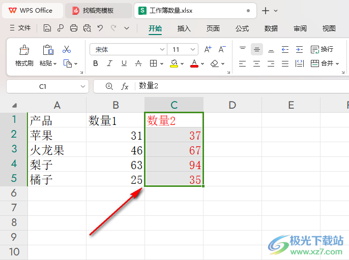Toggle Bold formatting
349x260 pixels.
click(96, 63)
